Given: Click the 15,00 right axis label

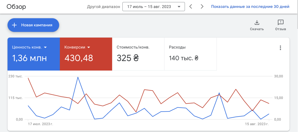Looking at the screenshot, I should click(x=278, y=98).
